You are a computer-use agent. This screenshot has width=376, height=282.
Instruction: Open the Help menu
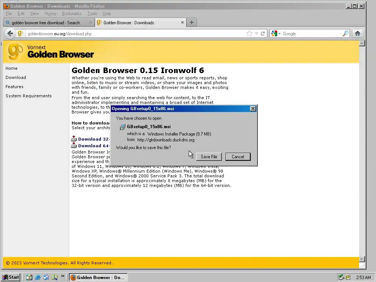click(107, 14)
